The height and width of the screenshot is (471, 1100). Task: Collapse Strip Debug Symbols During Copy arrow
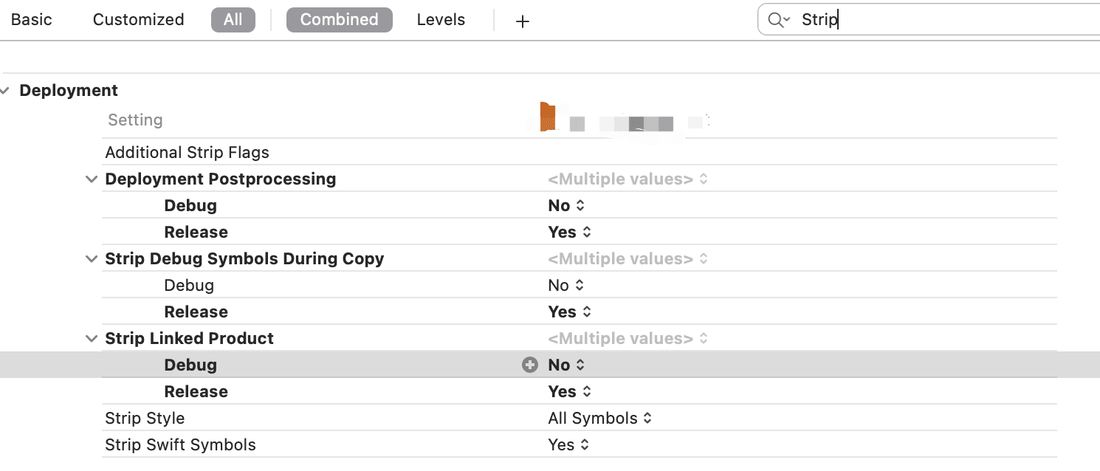click(92, 259)
